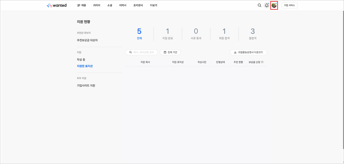Select the 불합격 tab showing 3

point(253,34)
